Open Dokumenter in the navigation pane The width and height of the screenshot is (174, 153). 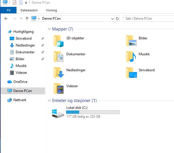click(25, 52)
